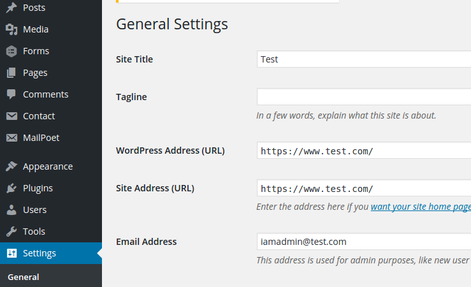The height and width of the screenshot is (287, 471).
Task: Select the Site Address URL field
Action: tap(363, 188)
